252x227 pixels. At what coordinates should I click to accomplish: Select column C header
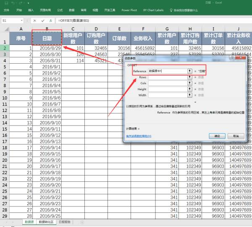tap(73, 29)
